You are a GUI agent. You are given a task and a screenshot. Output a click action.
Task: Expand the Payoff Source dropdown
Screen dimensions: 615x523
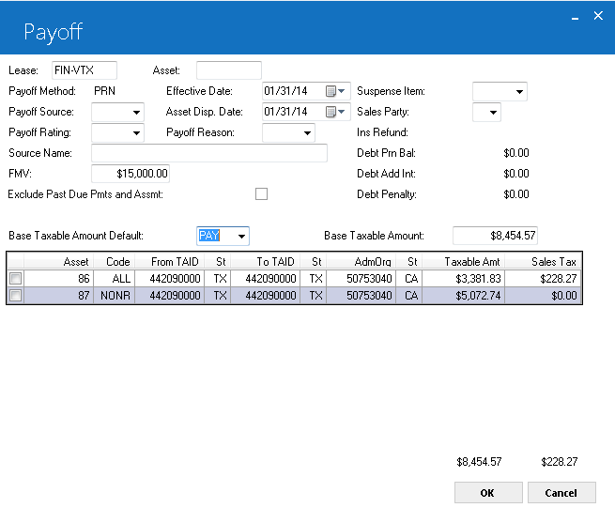coord(136,113)
